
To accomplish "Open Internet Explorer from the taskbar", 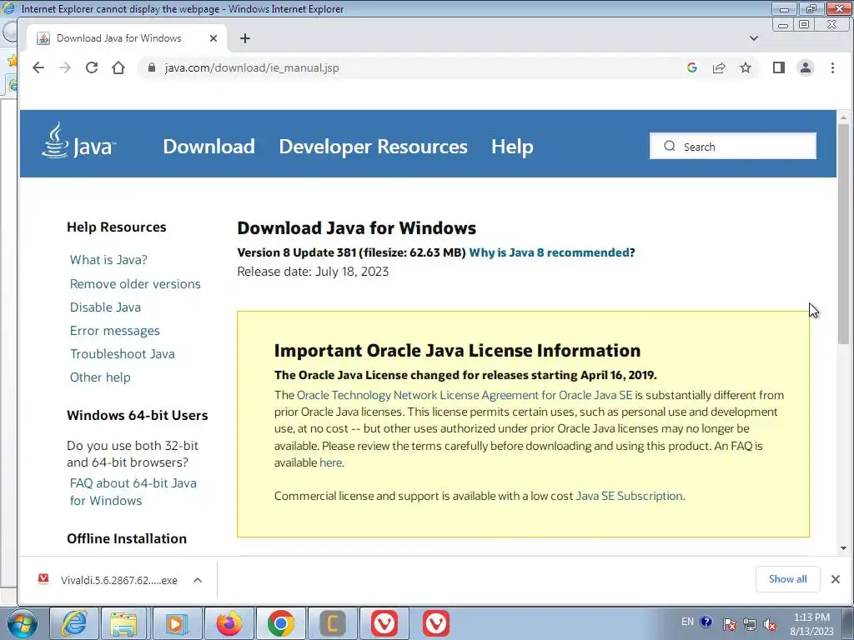I will [x=73, y=623].
